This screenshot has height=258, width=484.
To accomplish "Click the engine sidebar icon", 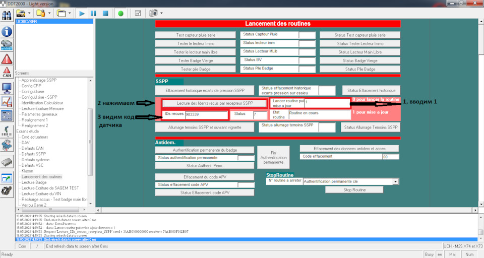I will (7, 190).
